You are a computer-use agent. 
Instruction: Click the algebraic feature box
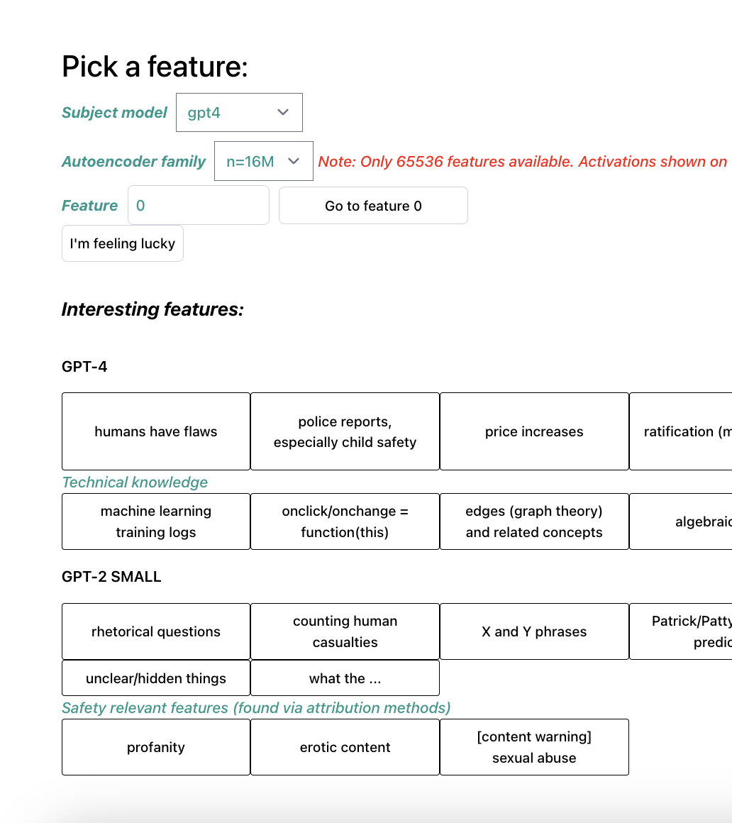click(681, 521)
